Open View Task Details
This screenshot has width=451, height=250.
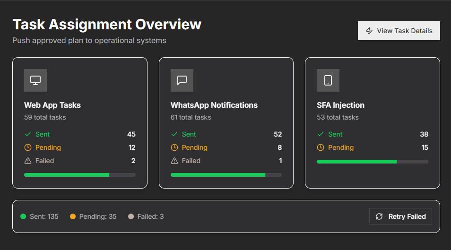pyautogui.click(x=399, y=31)
